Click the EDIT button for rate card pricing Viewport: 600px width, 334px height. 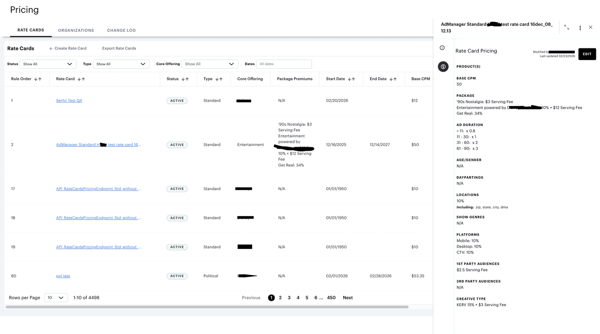click(587, 54)
